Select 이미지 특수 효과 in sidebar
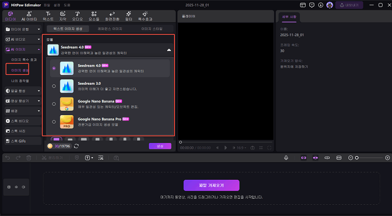 [24, 60]
